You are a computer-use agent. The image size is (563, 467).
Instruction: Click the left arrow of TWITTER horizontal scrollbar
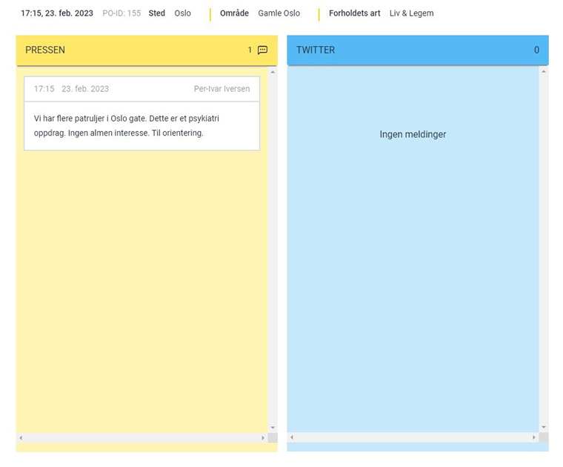pyautogui.click(x=292, y=437)
